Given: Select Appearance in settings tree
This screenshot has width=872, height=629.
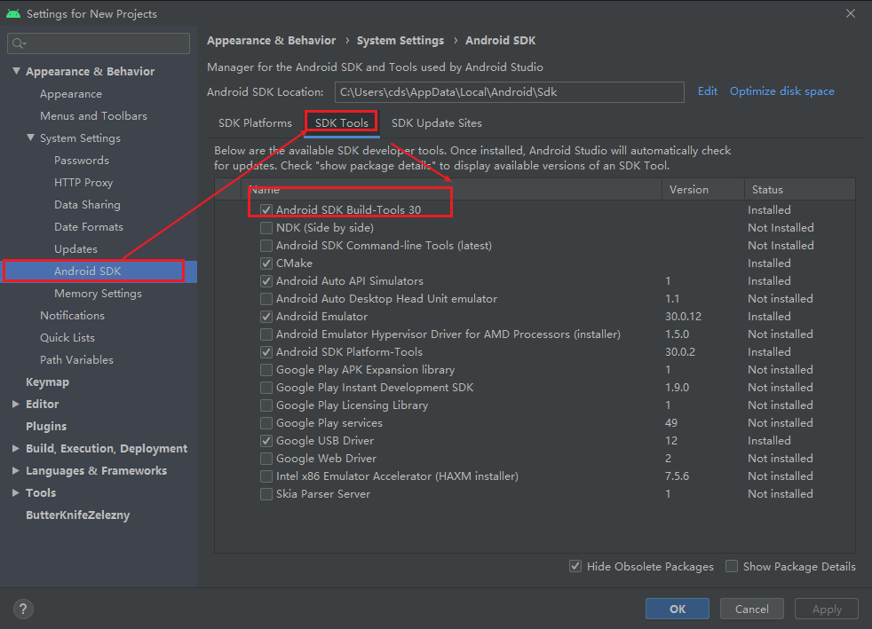Looking at the screenshot, I should click(71, 94).
